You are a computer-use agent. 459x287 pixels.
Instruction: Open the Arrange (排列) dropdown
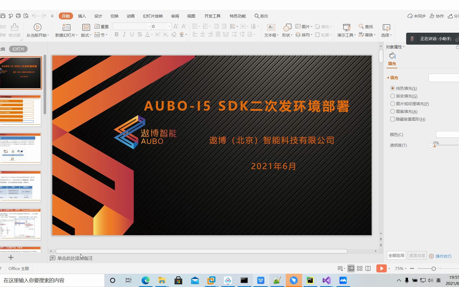304,35
